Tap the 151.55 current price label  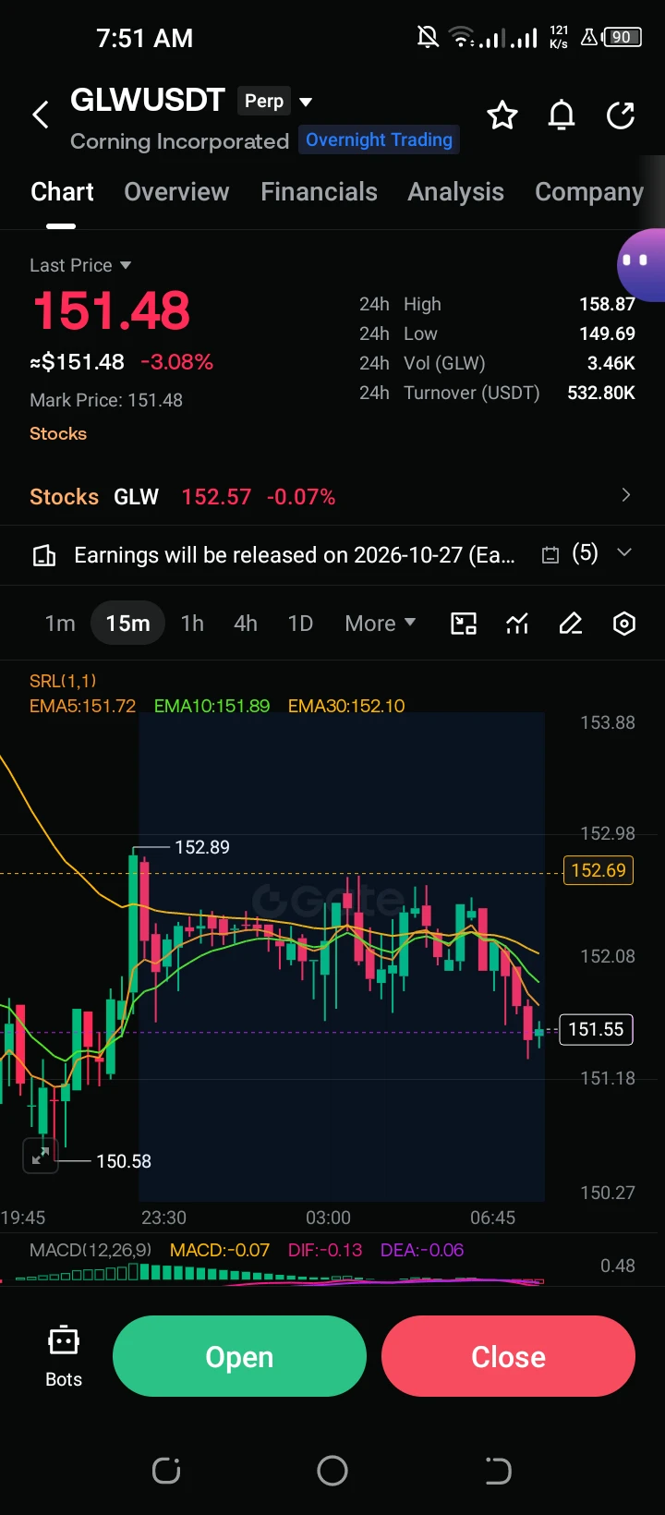coord(596,1029)
